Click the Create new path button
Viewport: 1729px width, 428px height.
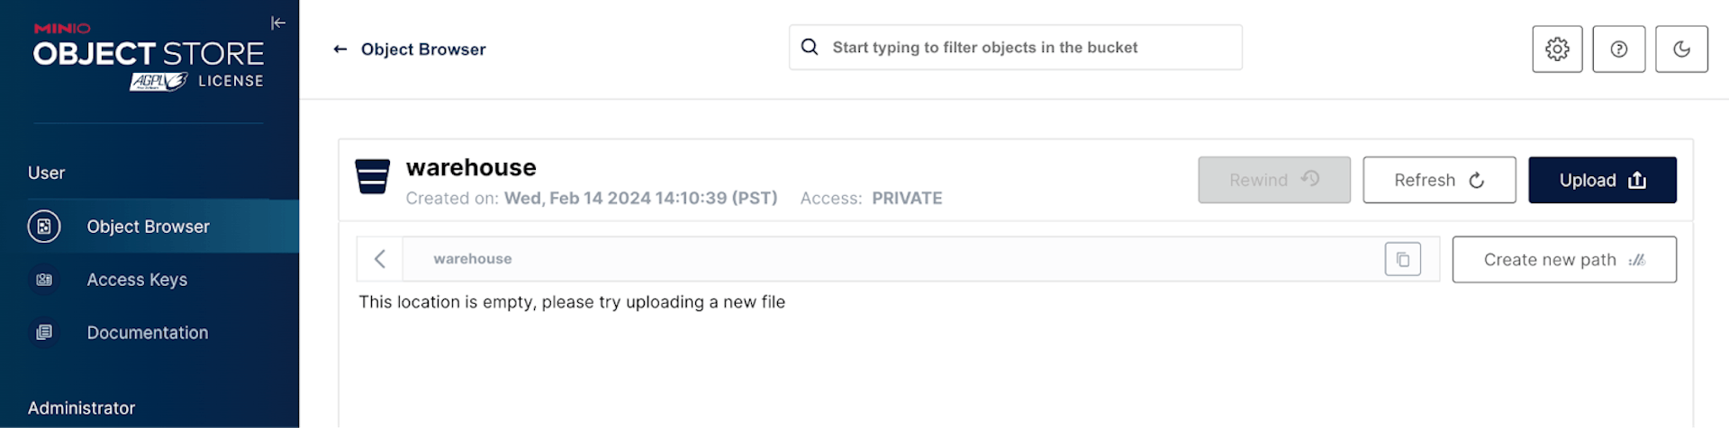pos(1563,260)
